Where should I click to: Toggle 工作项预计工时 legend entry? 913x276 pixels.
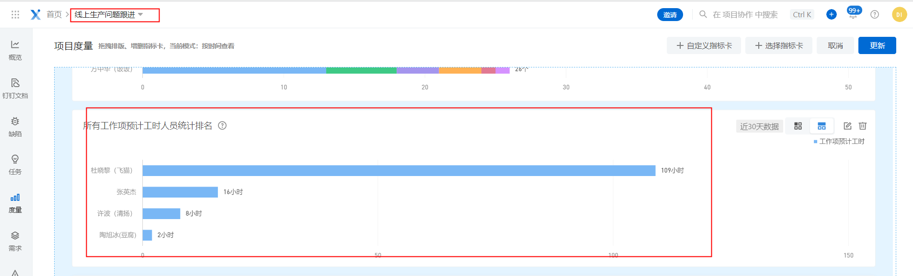point(839,141)
